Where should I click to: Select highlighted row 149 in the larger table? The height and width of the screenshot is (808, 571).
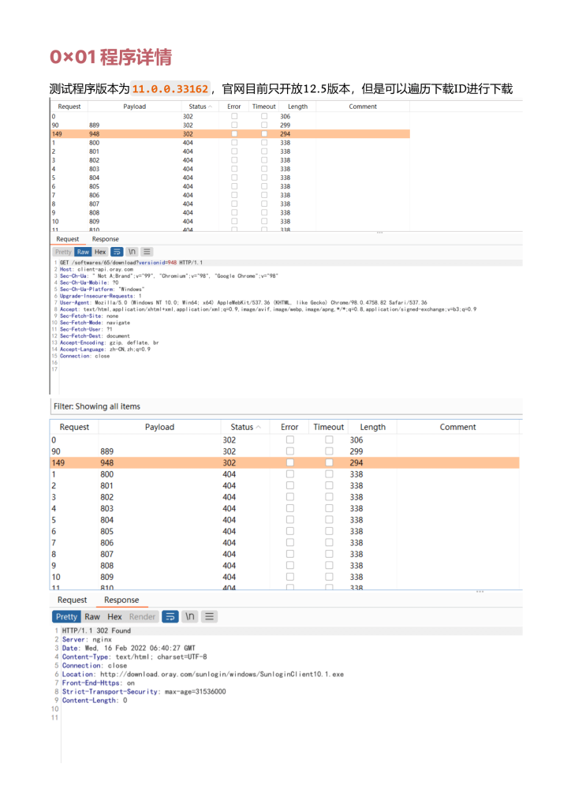[284, 462]
